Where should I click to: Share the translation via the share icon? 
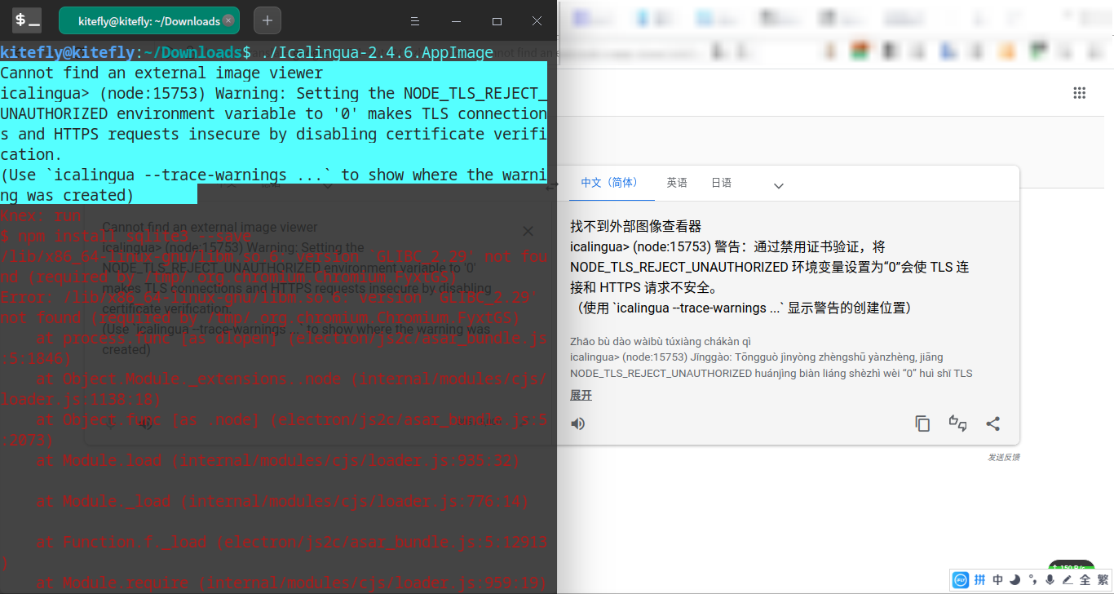point(992,423)
